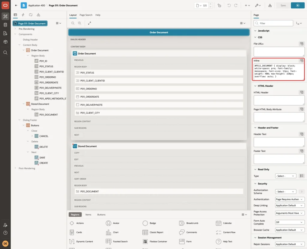Open the App Builder icon in left sidebar
The image size is (307, 249).
[x=5, y=16]
